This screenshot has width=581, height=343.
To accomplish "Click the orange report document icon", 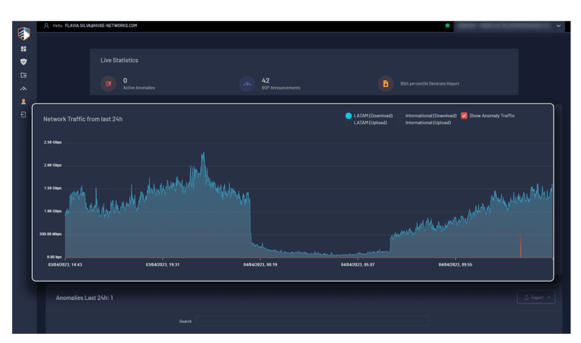I will click(386, 83).
